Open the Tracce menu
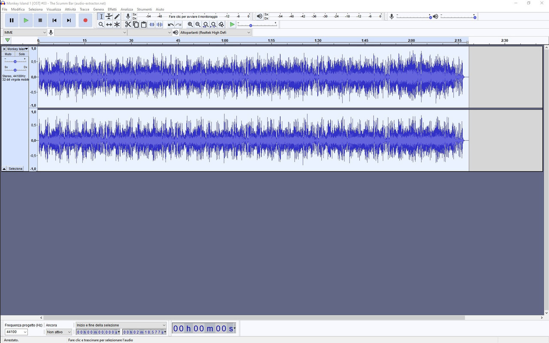 [84, 9]
